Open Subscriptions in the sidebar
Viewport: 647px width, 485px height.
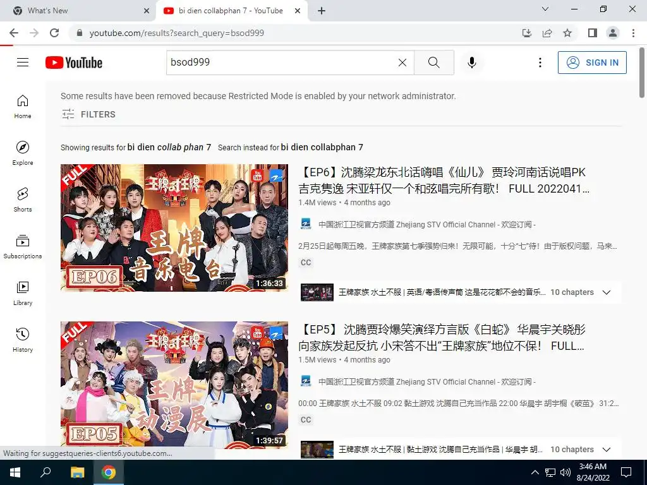(23, 246)
